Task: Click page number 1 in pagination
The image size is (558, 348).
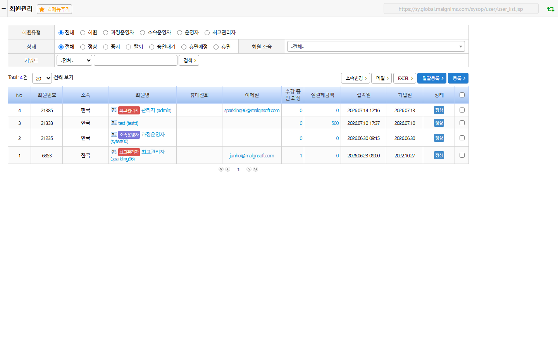Action: 238,170
